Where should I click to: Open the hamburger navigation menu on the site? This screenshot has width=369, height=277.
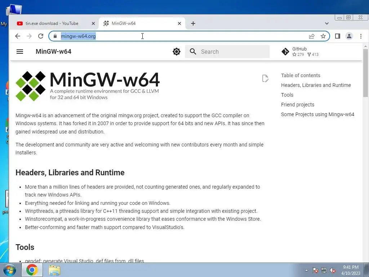pos(20,52)
